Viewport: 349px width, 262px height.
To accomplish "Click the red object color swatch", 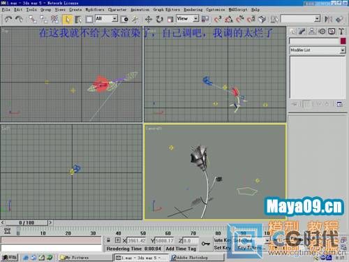I will tap(343, 41).
